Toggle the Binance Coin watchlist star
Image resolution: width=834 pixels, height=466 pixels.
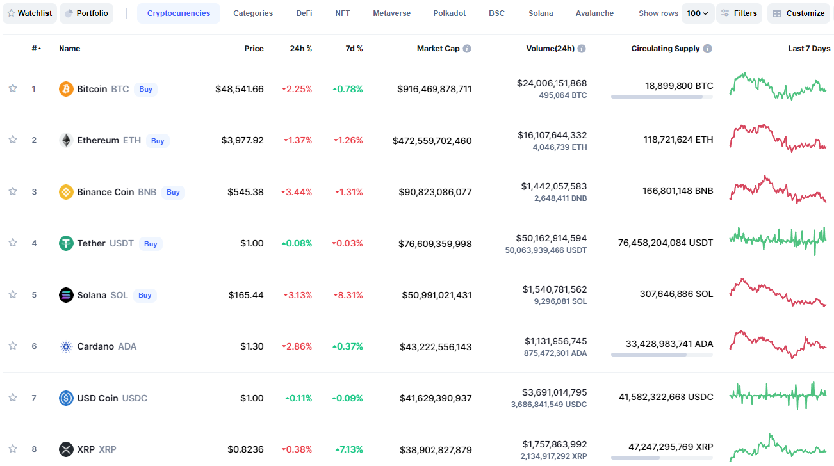12,191
